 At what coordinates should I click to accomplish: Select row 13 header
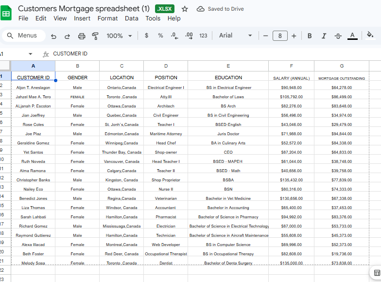click(5, 187)
